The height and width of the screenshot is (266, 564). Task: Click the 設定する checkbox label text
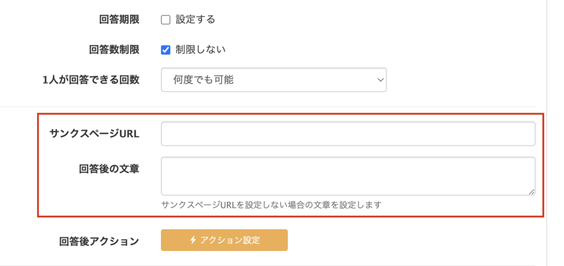pyautogui.click(x=196, y=19)
